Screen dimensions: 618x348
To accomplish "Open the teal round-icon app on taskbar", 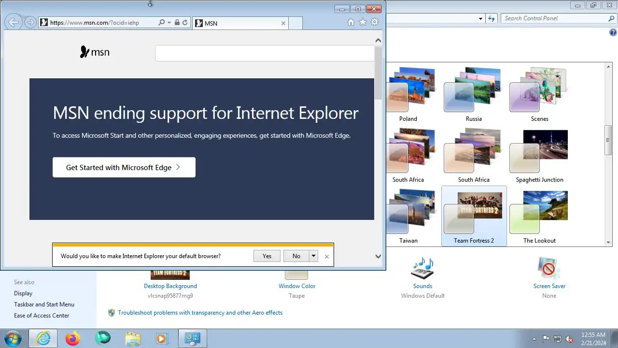I will [102, 338].
